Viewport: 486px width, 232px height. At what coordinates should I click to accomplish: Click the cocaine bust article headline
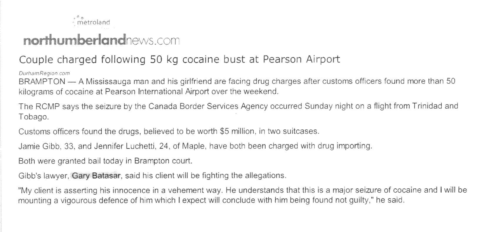179,60
